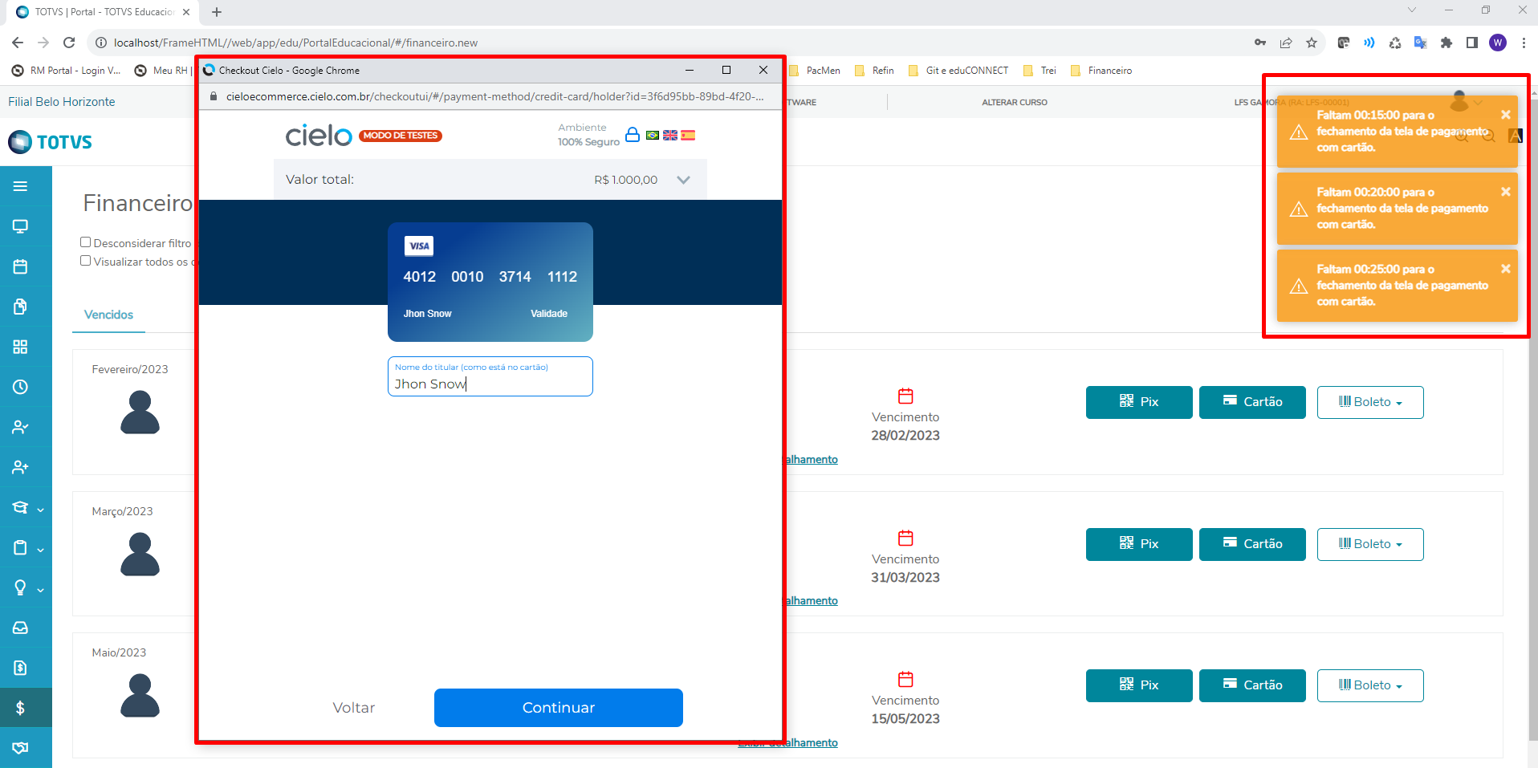Viewport: 1538px width, 768px height.
Task: Open the Financeiro bookmarks folder
Action: (1101, 71)
